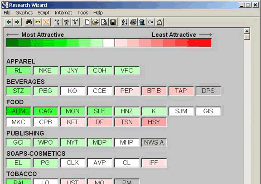This screenshot has width=261, height=184.
Task: Click the PEP ticker box
Action: [x=127, y=91]
